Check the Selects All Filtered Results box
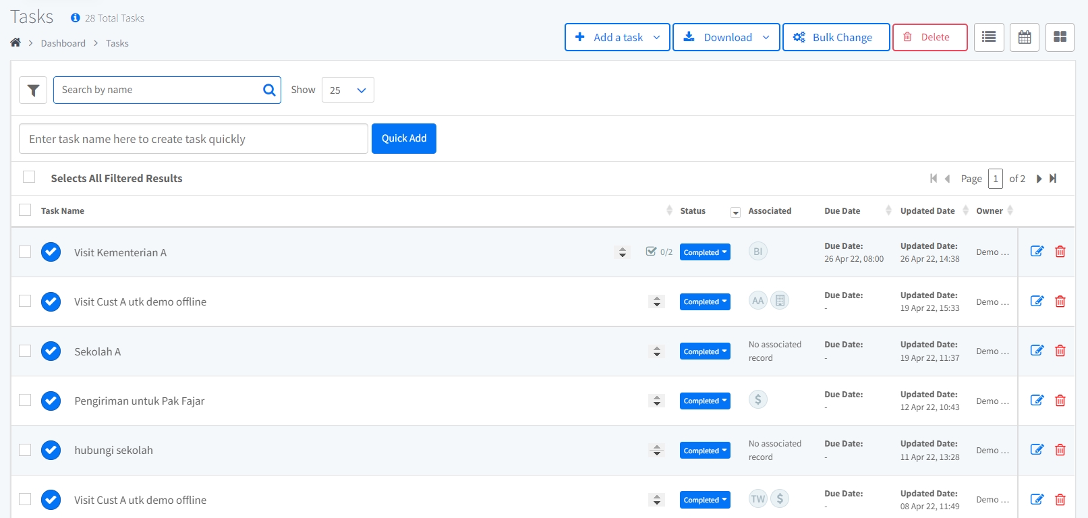1088x518 pixels. tap(29, 177)
